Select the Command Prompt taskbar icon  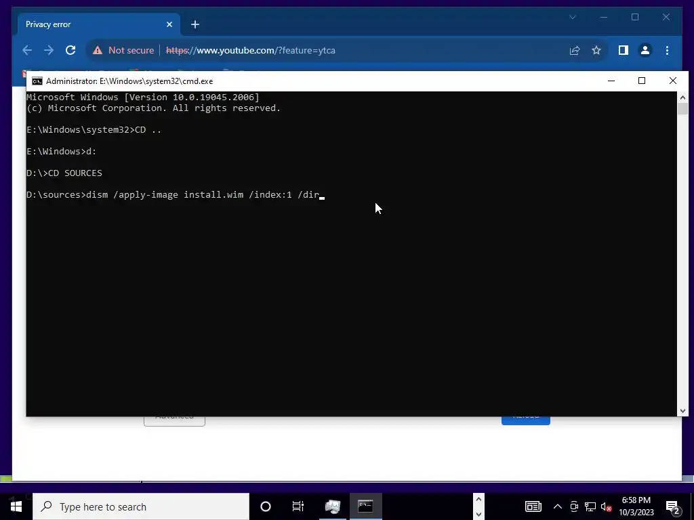[365, 506]
